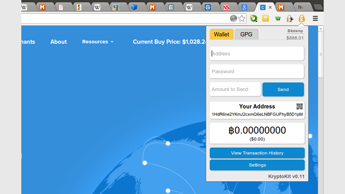Click the Current Buy Price text

pyautogui.click(x=170, y=42)
